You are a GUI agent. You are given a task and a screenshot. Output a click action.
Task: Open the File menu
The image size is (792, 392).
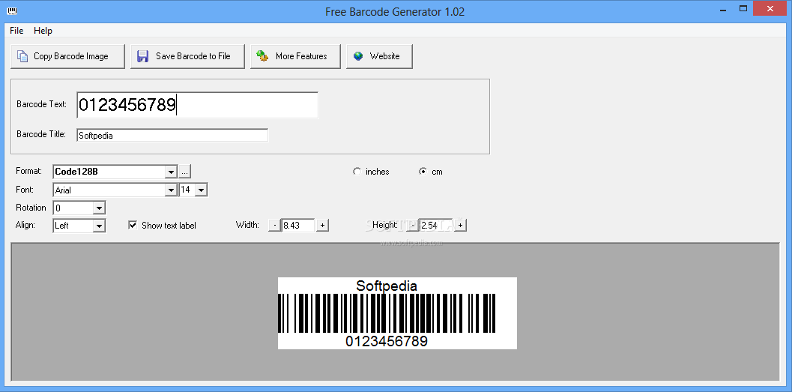click(x=16, y=31)
